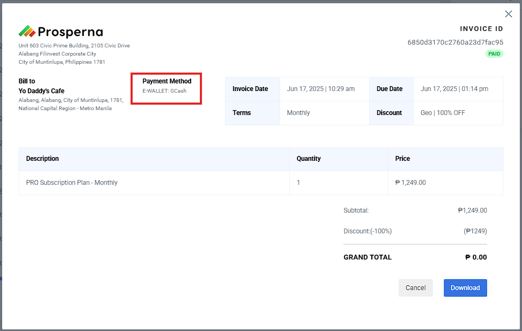Click the Payment Method label
Viewport: 522px width, 331px height.
167,81
